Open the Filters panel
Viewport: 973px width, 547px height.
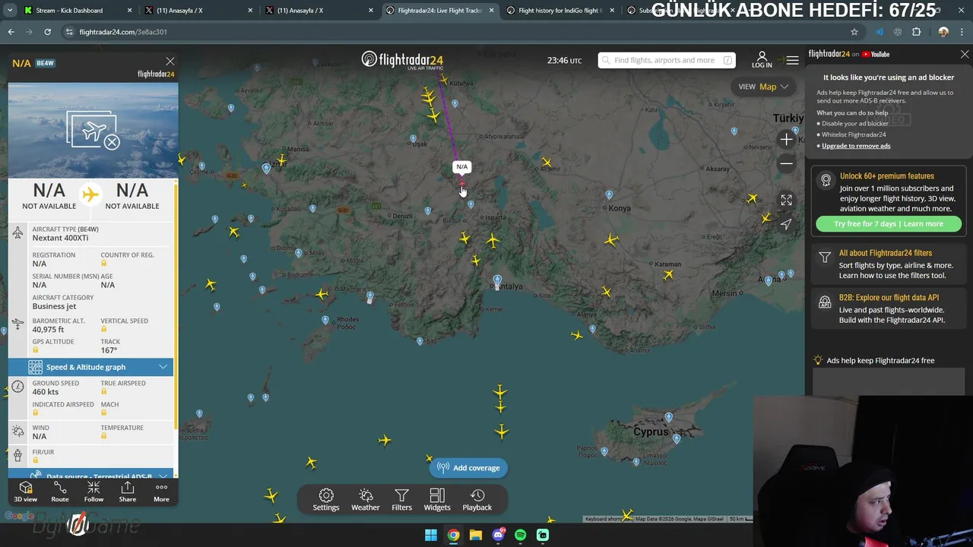coord(401,500)
